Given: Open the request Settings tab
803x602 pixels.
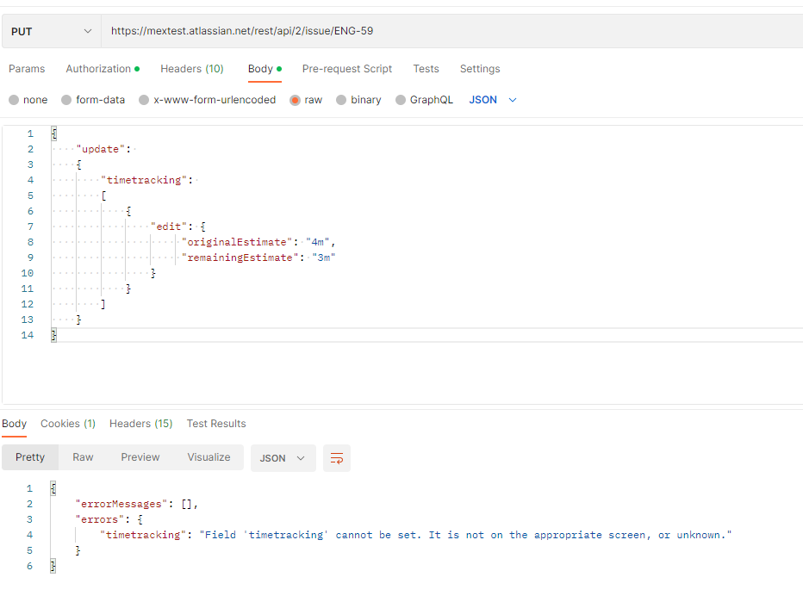Looking at the screenshot, I should [480, 69].
